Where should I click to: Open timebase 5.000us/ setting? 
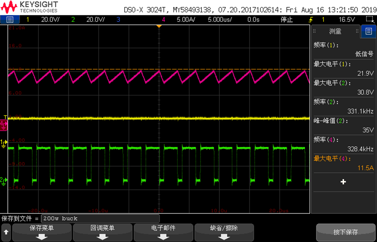pos(220,20)
